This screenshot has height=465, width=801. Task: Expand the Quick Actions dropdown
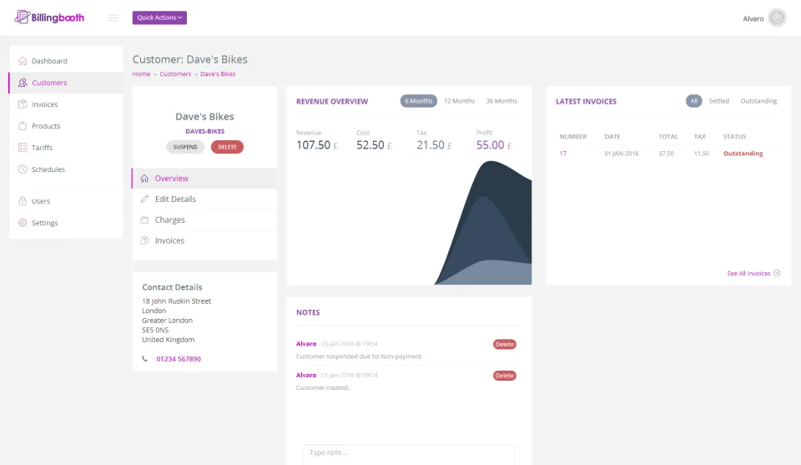[159, 18]
